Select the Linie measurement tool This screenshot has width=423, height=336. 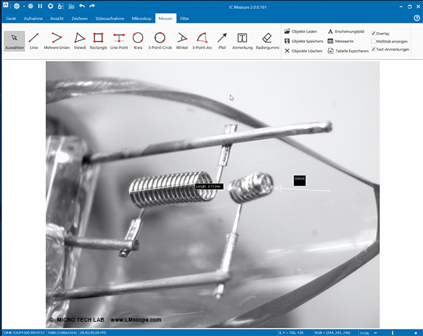pyautogui.click(x=34, y=40)
